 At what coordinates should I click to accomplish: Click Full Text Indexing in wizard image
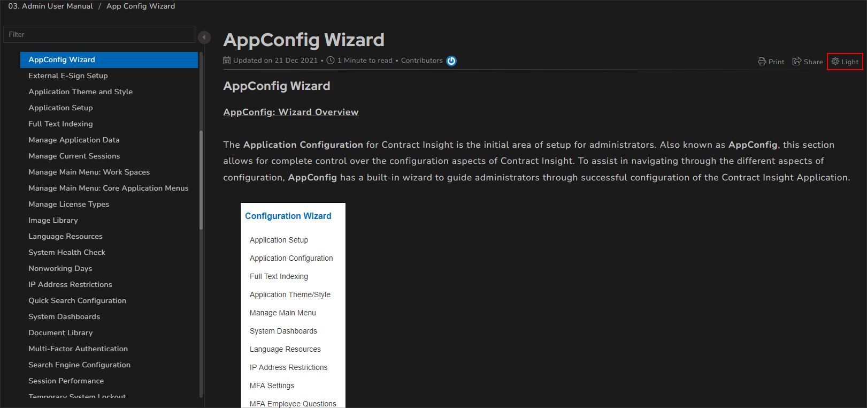(279, 276)
